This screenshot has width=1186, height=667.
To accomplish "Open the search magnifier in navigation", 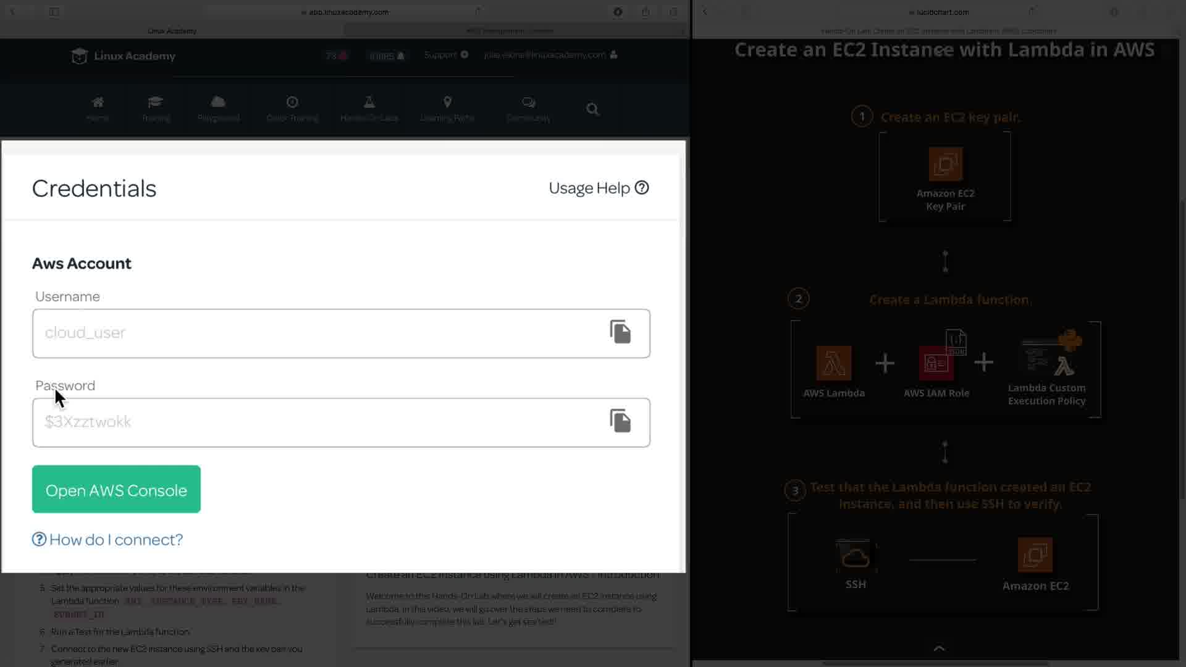I will (592, 109).
